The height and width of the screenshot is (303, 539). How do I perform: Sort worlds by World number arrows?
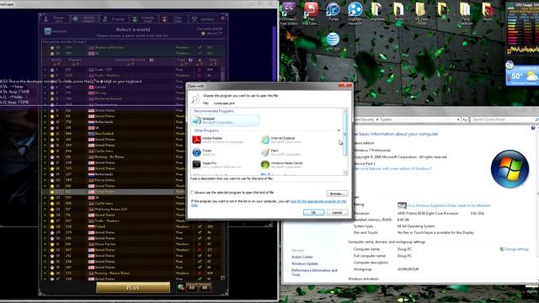coord(56,64)
